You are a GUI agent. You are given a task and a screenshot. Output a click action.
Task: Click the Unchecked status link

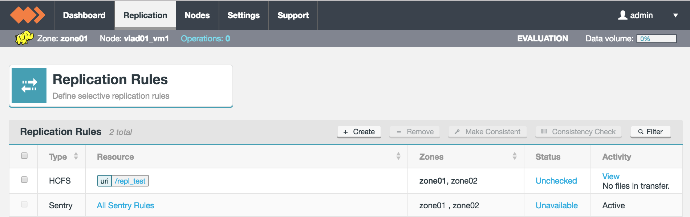(x=556, y=181)
